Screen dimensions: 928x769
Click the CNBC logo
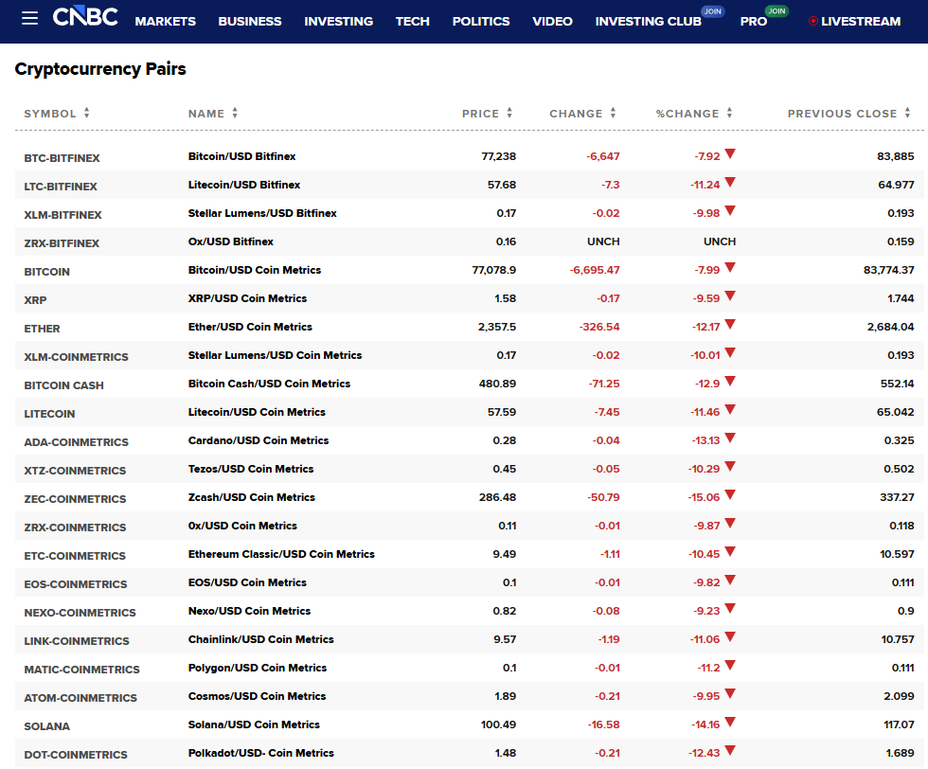(85, 18)
